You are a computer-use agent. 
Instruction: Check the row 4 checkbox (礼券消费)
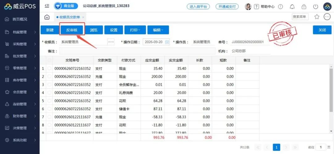tap(49, 93)
